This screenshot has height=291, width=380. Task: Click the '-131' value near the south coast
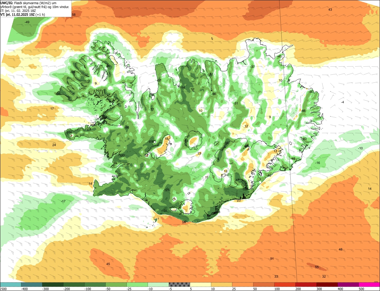point(164,211)
